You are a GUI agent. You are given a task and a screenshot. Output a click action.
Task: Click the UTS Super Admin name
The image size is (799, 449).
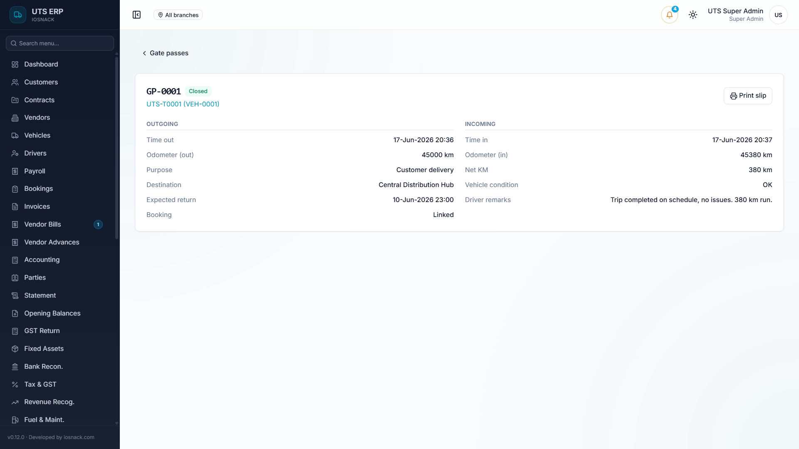(x=735, y=11)
